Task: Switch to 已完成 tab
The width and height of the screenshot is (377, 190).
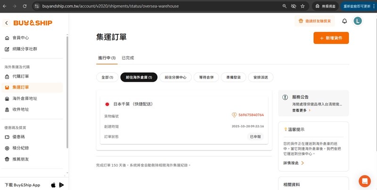Action: pos(128,58)
